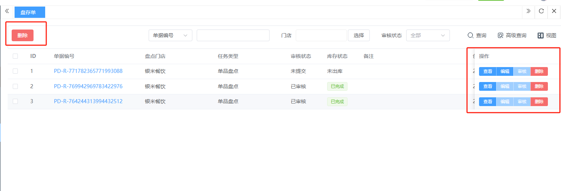
Task: Open 高级查询 advanced search
Action: point(512,35)
